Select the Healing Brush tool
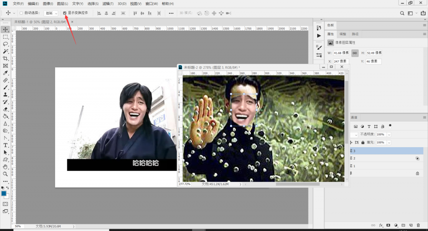 5,80
